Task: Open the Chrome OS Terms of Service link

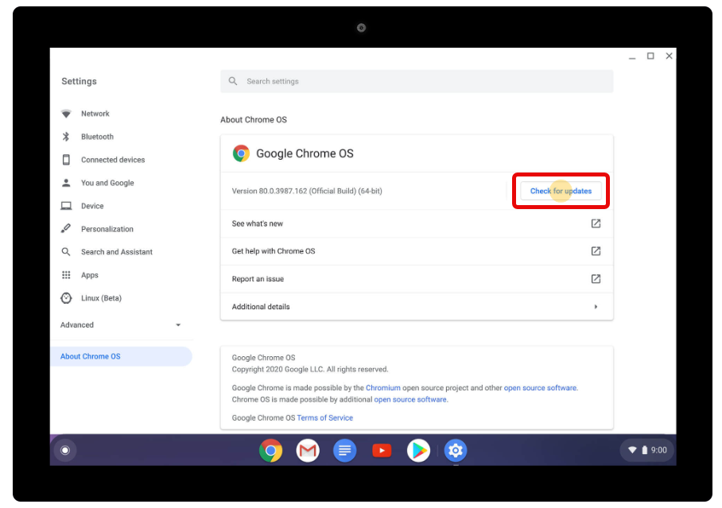Action: 324,417
